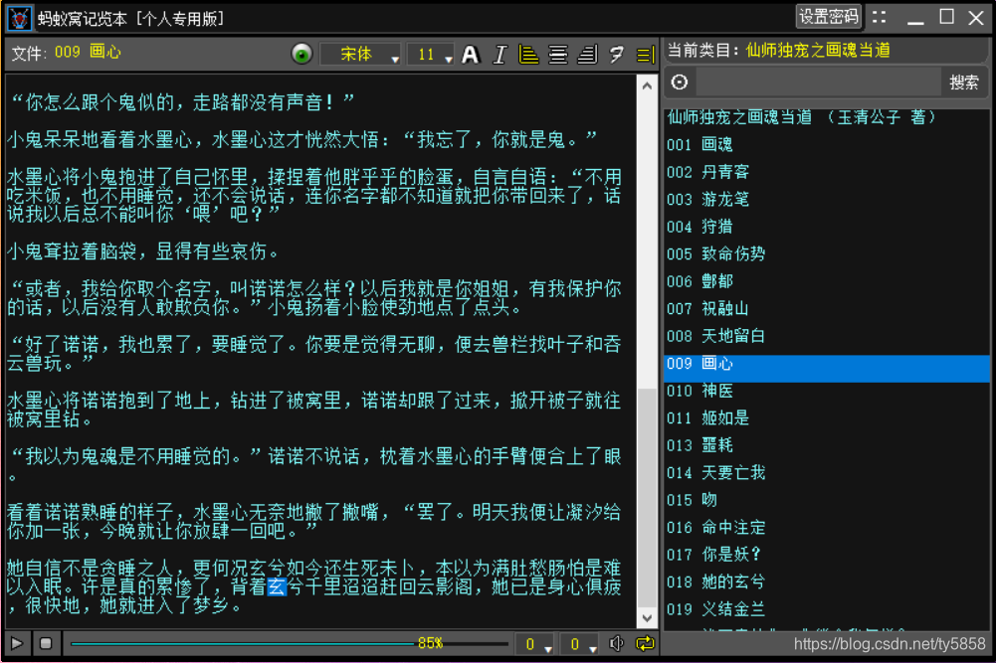Toggle bold text formatting
This screenshot has width=996, height=663.
coord(470,56)
